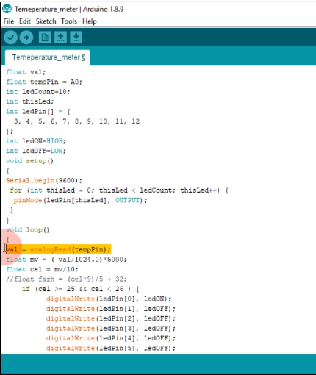Click the Verify checkmark button
The height and width of the screenshot is (375, 316).
10,37
